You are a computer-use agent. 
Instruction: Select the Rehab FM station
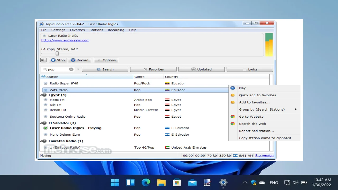(58, 110)
